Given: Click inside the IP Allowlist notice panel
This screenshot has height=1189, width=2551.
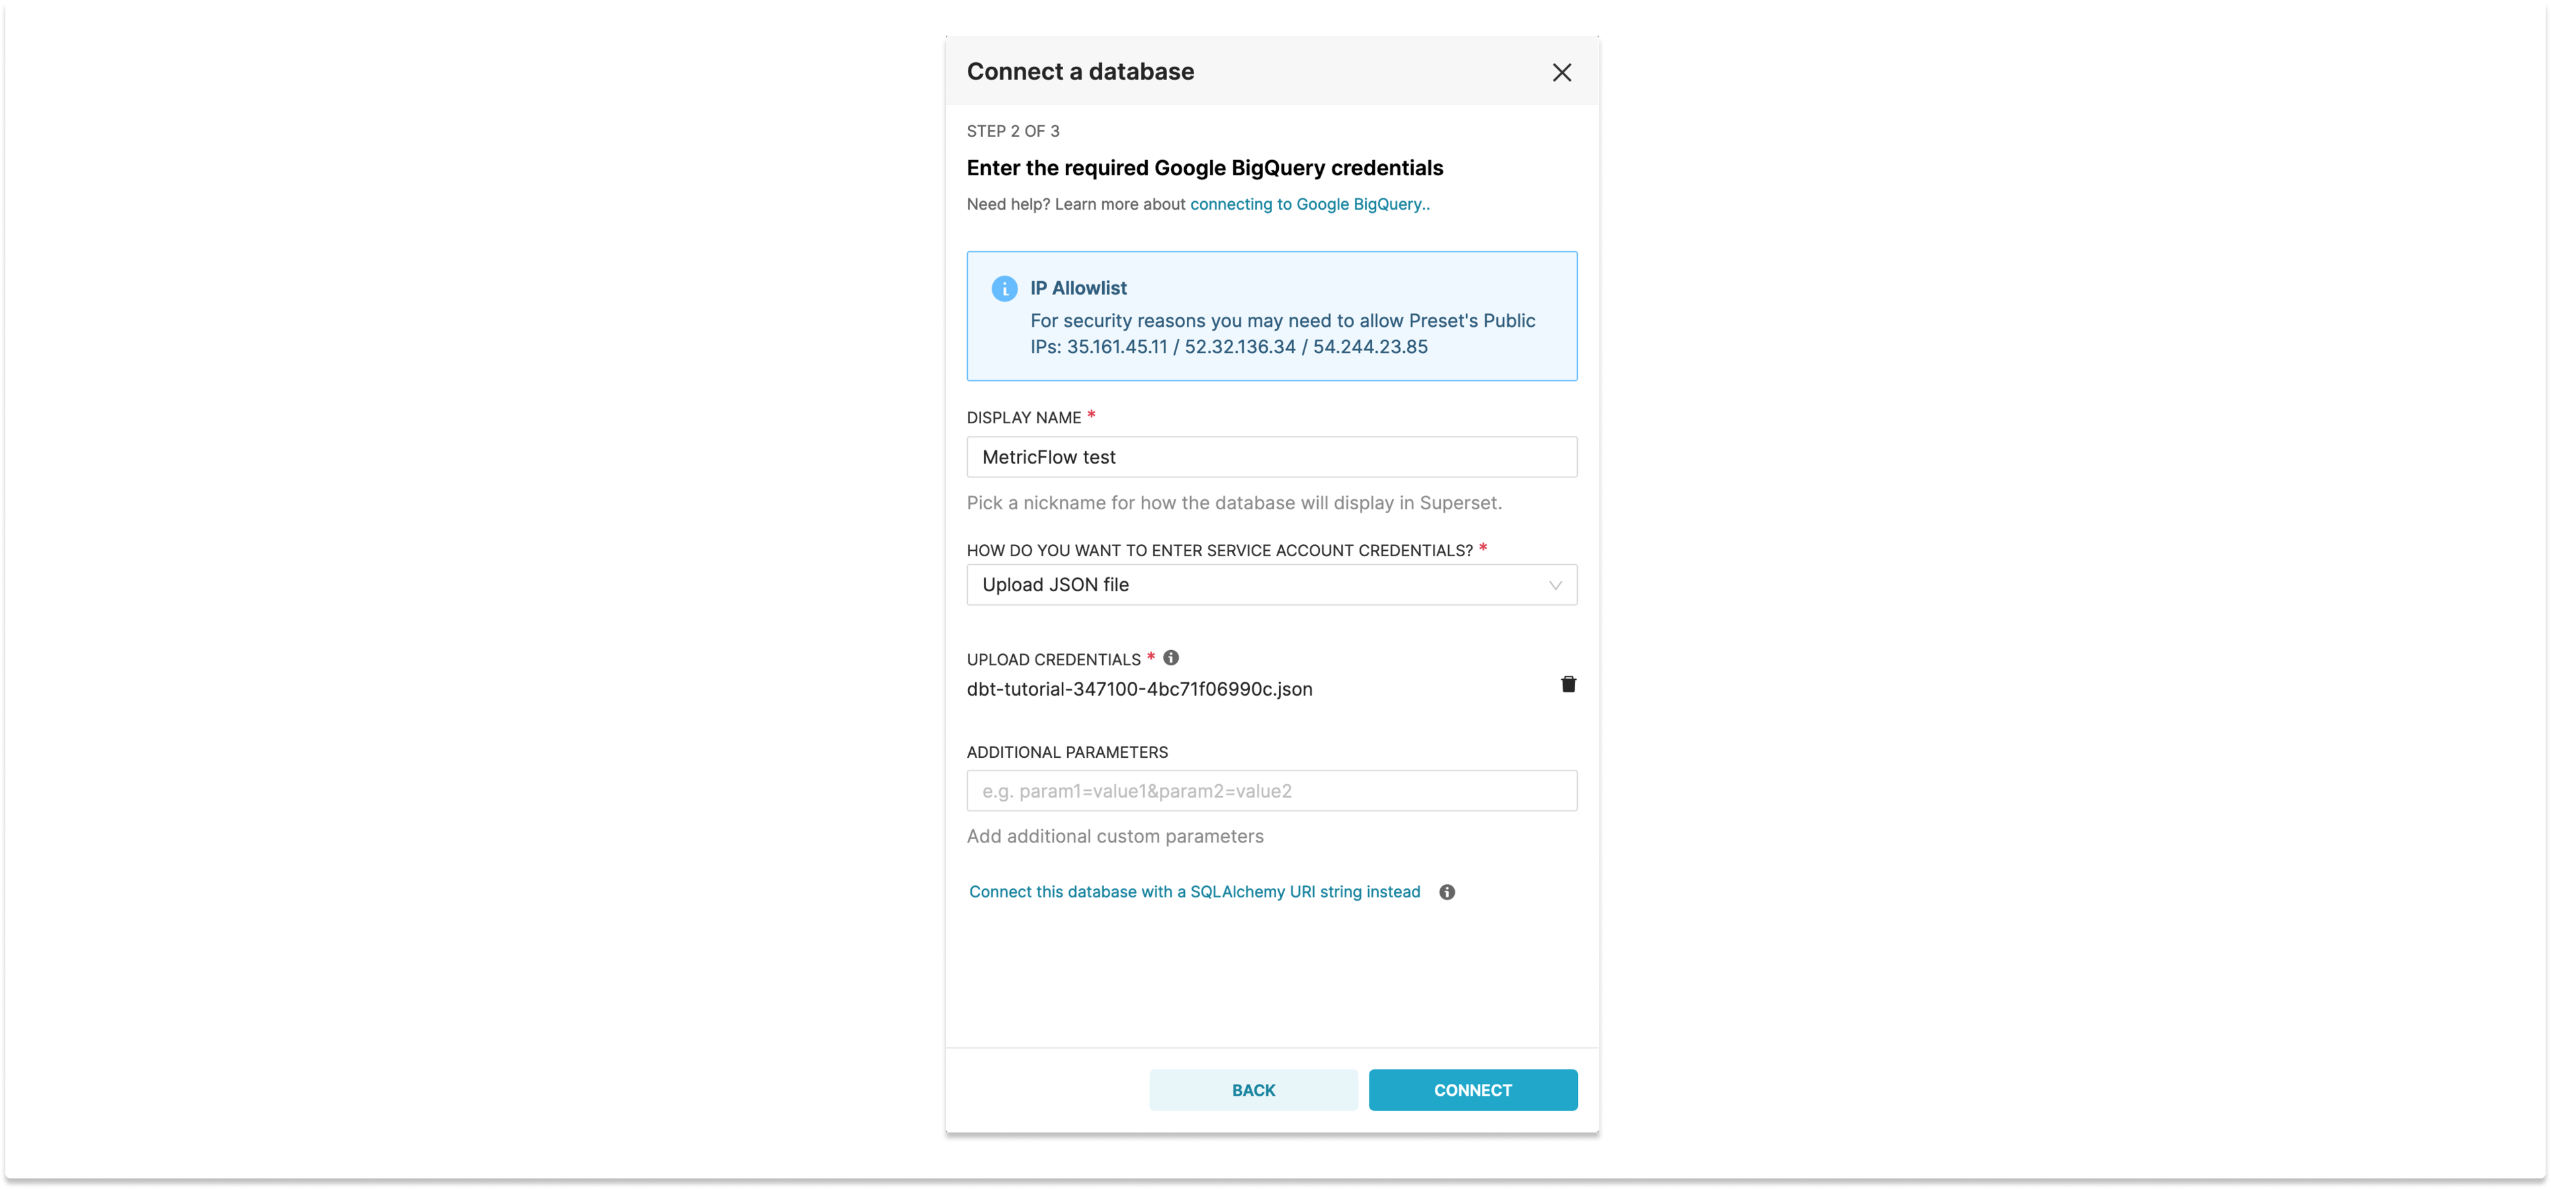Looking at the screenshot, I should coord(1272,317).
